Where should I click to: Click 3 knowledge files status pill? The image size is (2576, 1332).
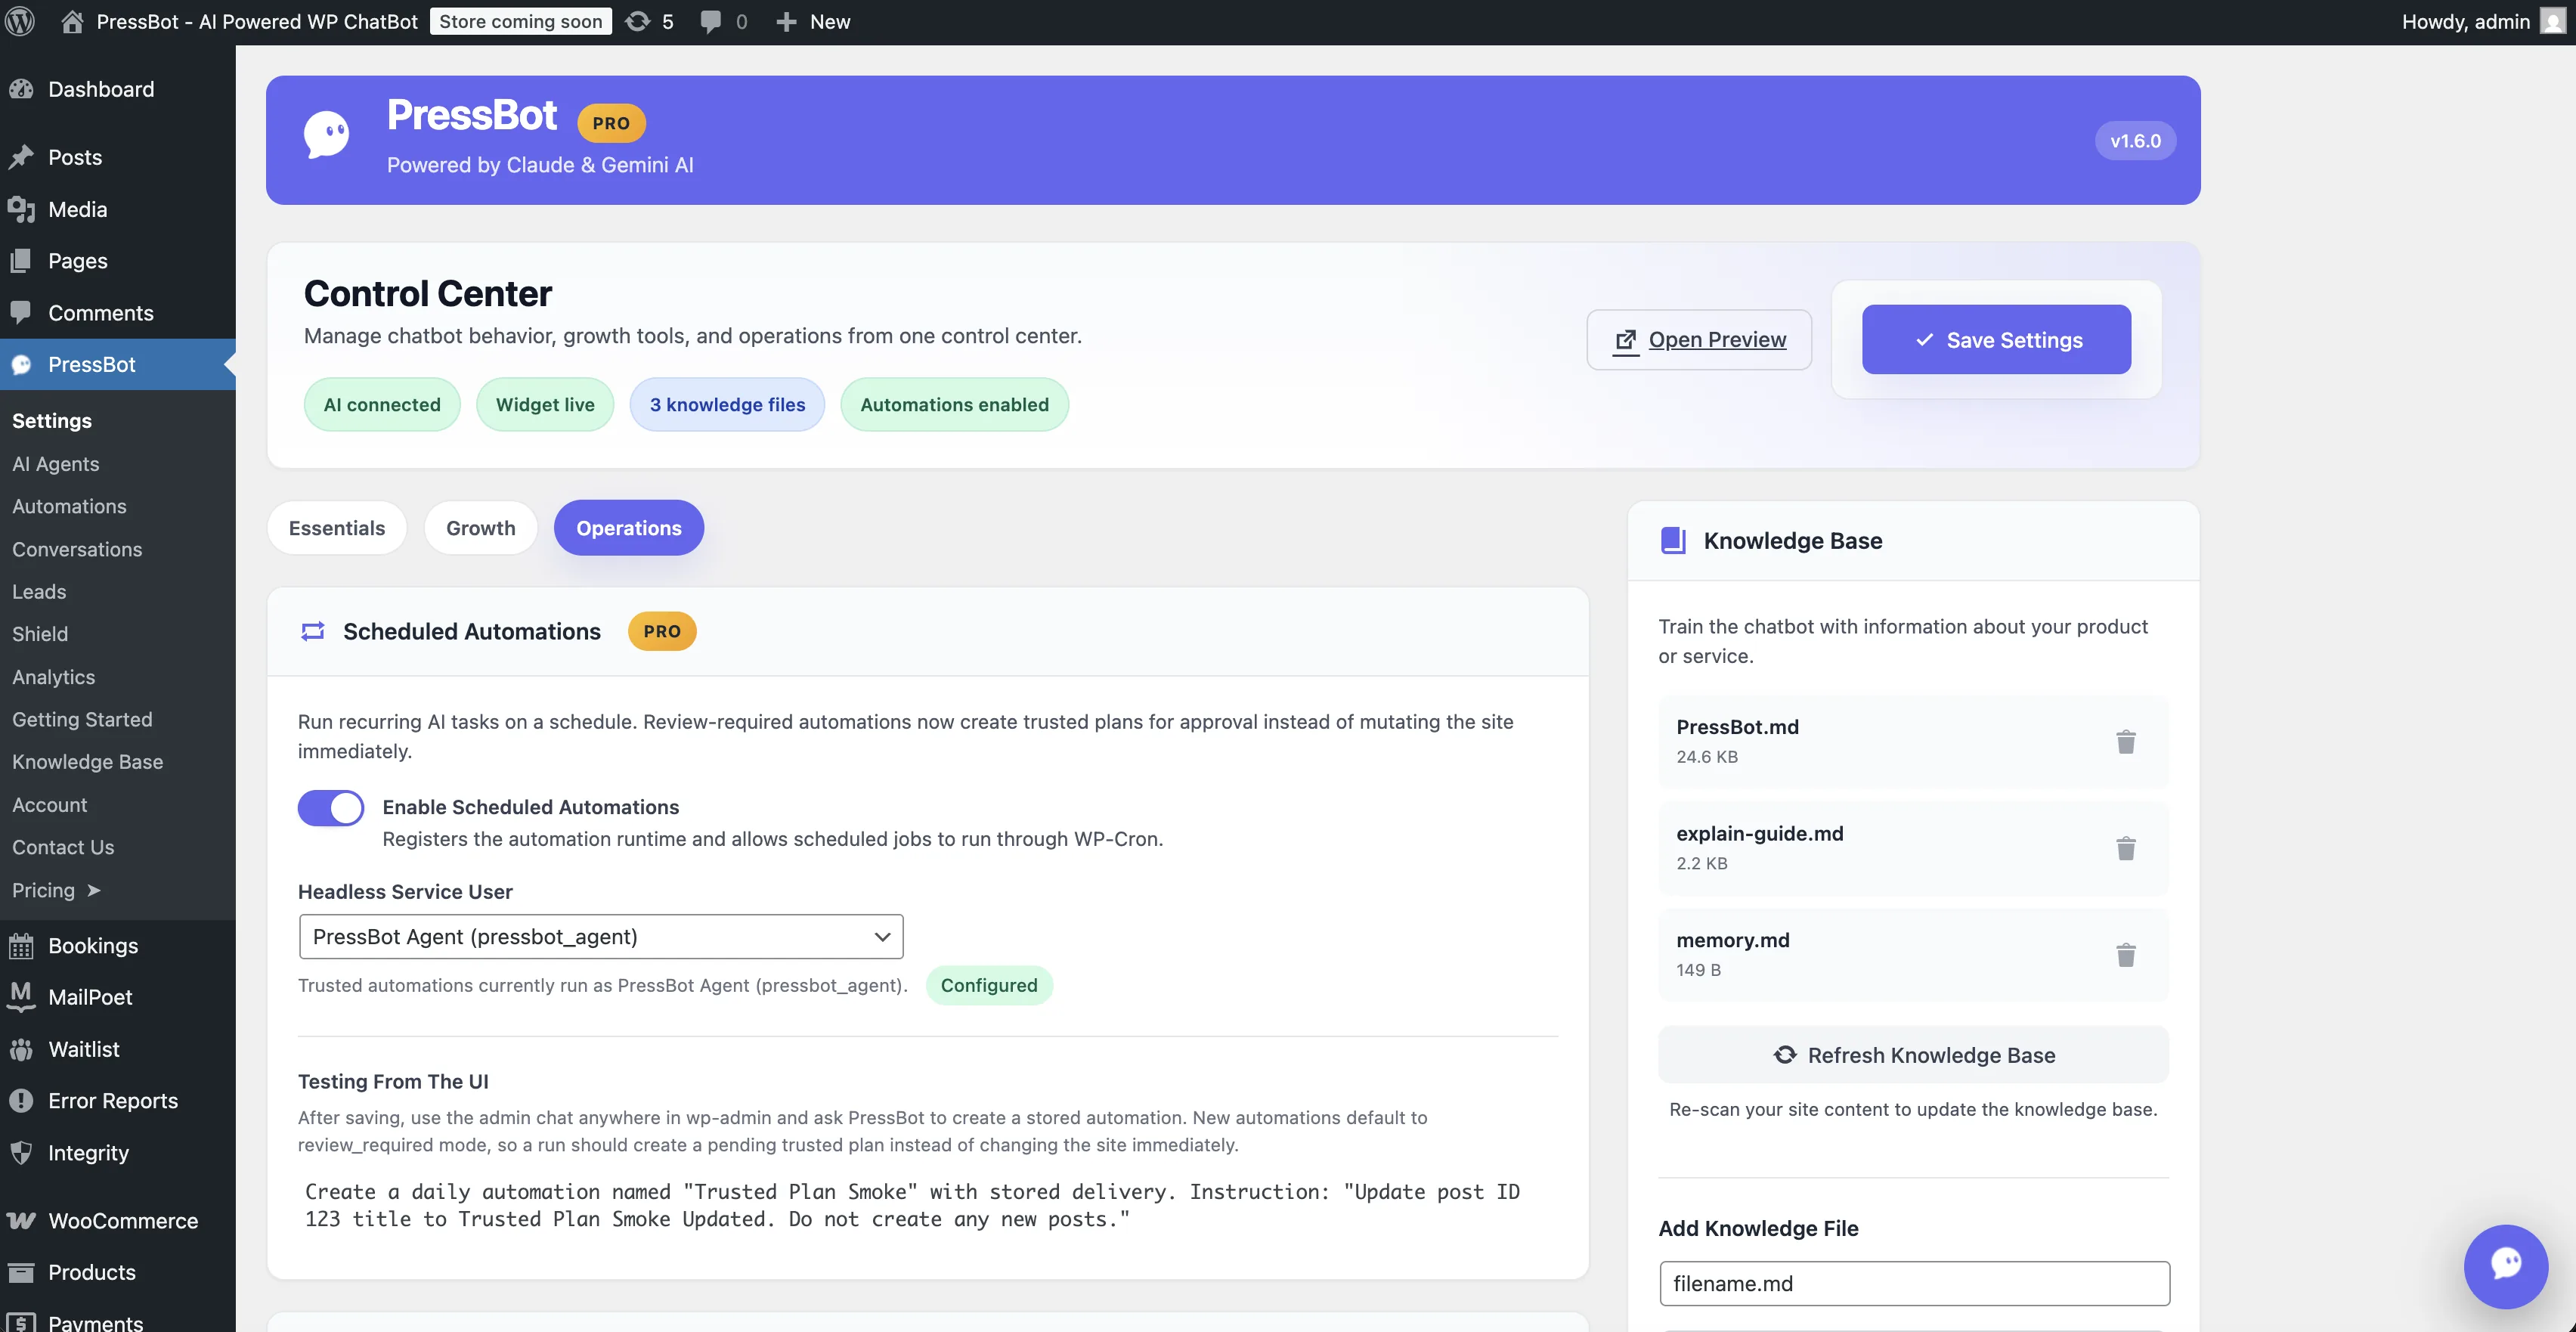727,405
